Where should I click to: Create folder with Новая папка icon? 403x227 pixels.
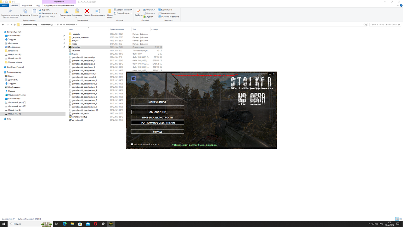coord(110,13)
